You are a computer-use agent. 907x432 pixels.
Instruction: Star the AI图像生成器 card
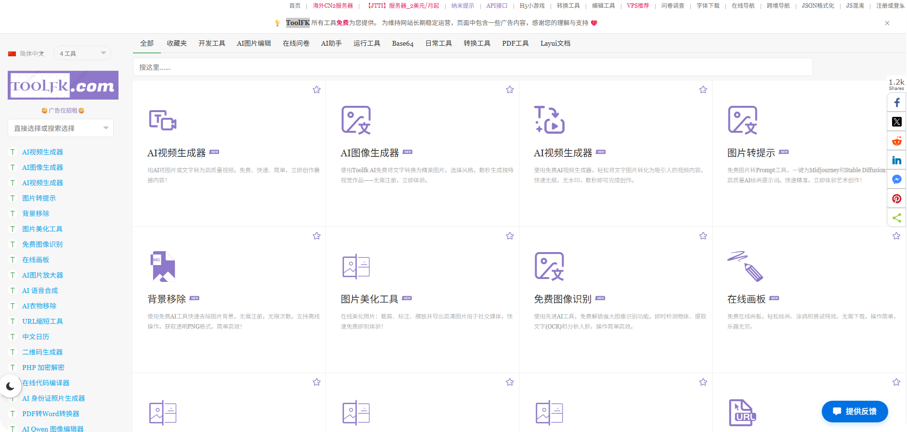(x=510, y=89)
